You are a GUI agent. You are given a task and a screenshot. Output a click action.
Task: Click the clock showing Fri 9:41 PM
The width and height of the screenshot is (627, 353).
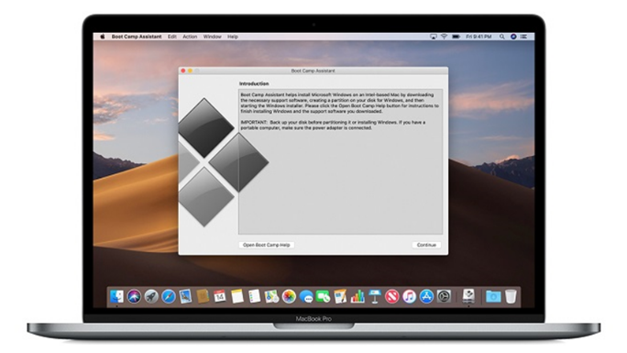pyautogui.click(x=478, y=37)
